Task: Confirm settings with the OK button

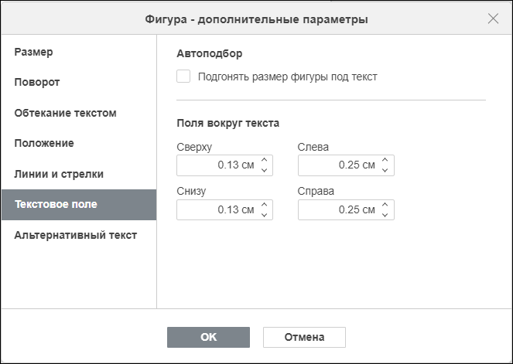Action: tap(208, 337)
